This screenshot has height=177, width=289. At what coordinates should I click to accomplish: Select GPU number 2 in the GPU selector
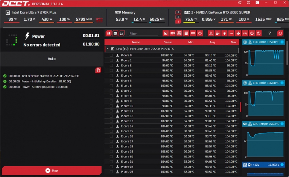178,17
